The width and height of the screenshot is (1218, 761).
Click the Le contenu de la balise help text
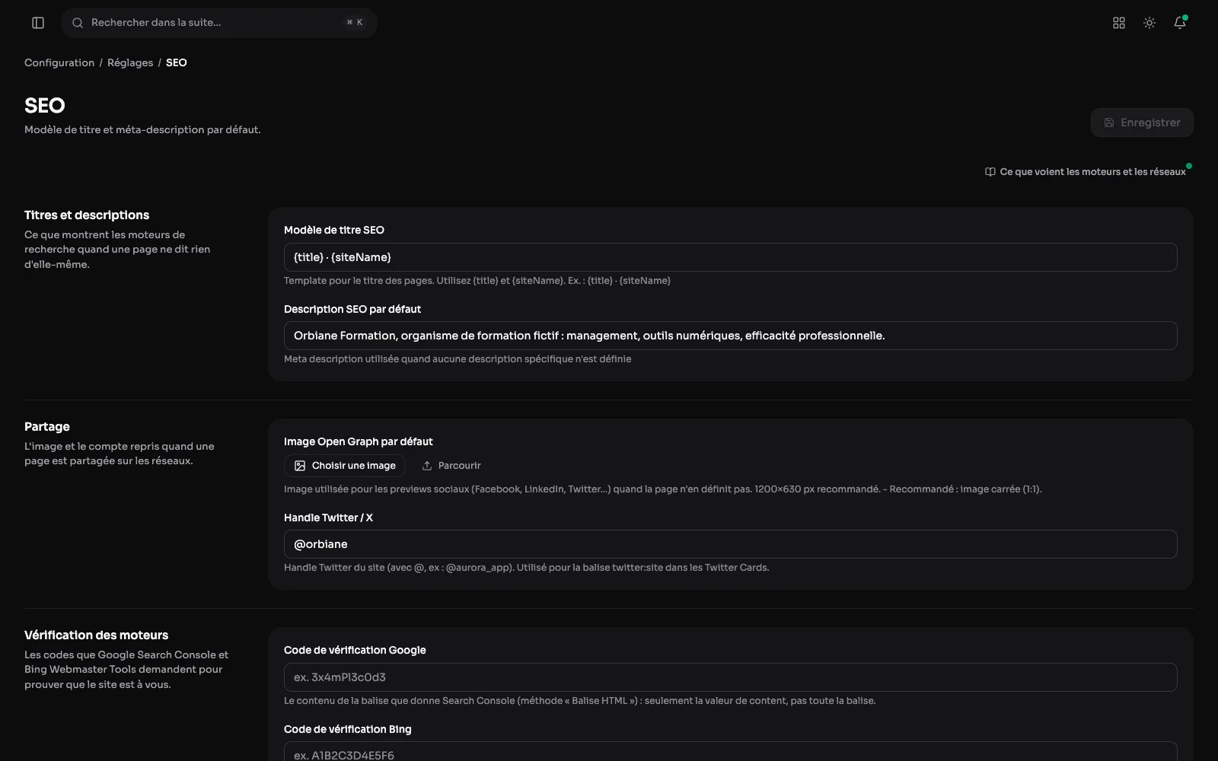click(580, 701)
